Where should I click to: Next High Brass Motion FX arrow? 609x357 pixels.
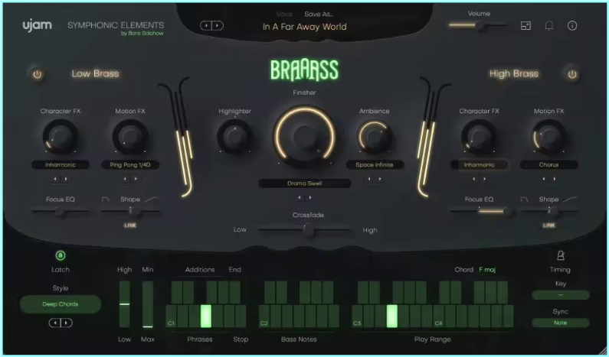(x=555, y=179)
